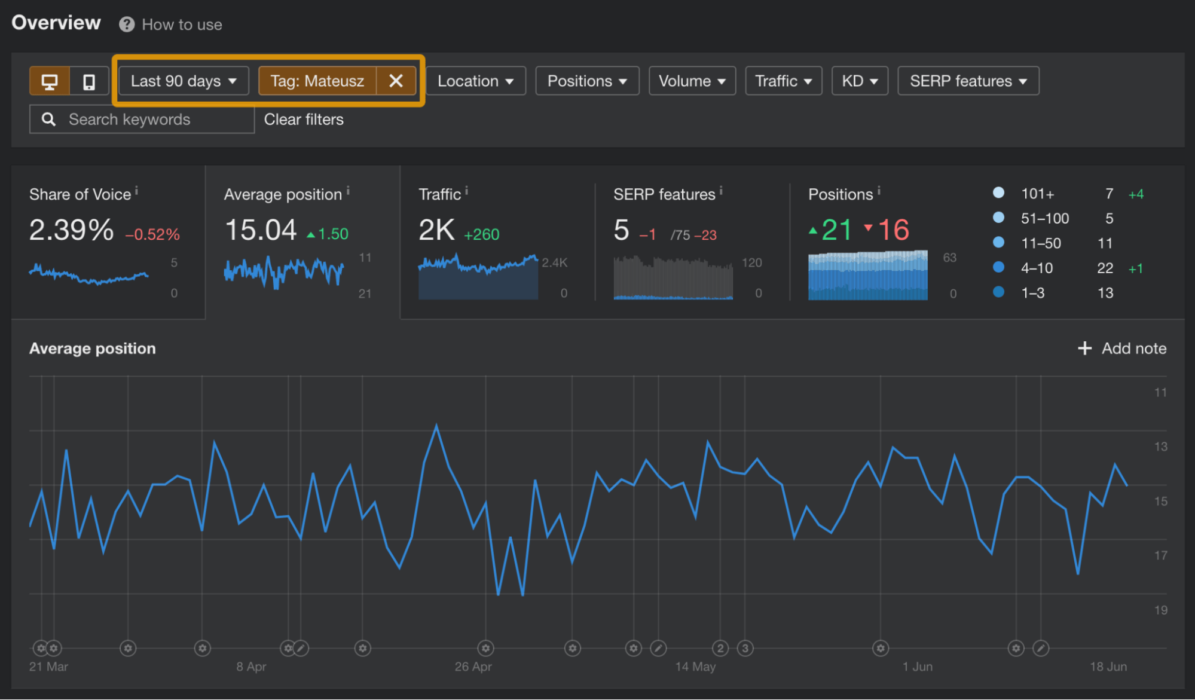Toggle the 11–50 positions legend dot
Screen dimensions: 1195x700
[x=999, y=243]
